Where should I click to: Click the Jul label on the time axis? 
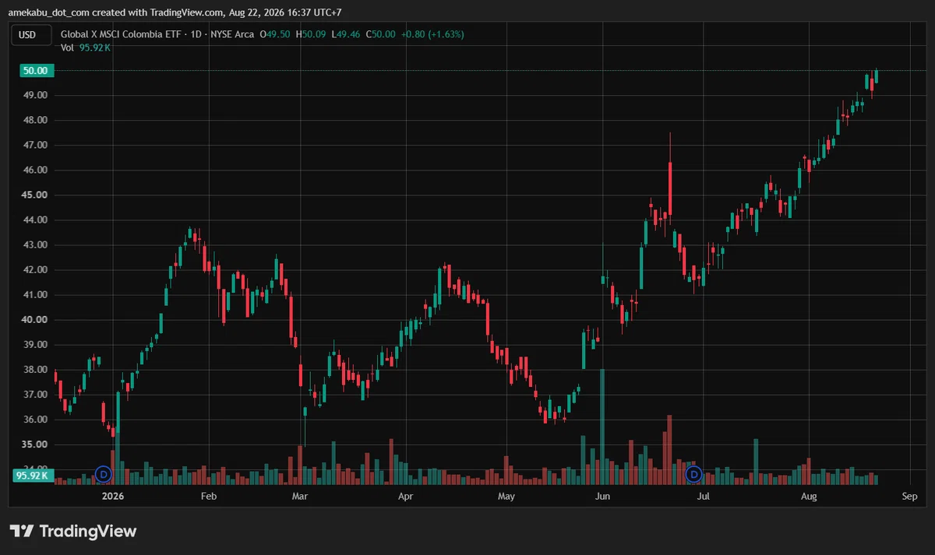point(704,496)
